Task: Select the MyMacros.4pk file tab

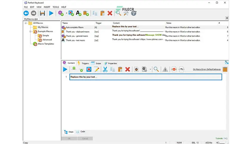Action: (x=31, y=19)
